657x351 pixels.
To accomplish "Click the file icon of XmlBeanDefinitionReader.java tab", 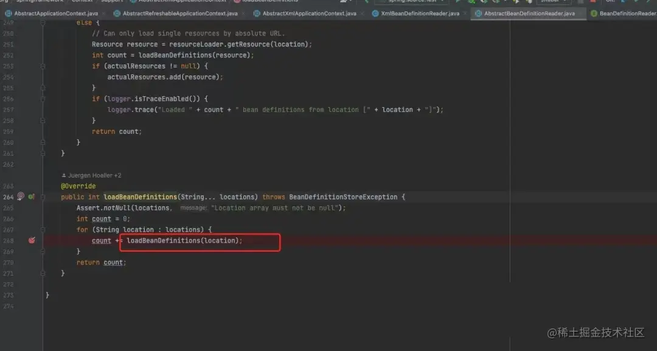I will click(x=375, y=13).
